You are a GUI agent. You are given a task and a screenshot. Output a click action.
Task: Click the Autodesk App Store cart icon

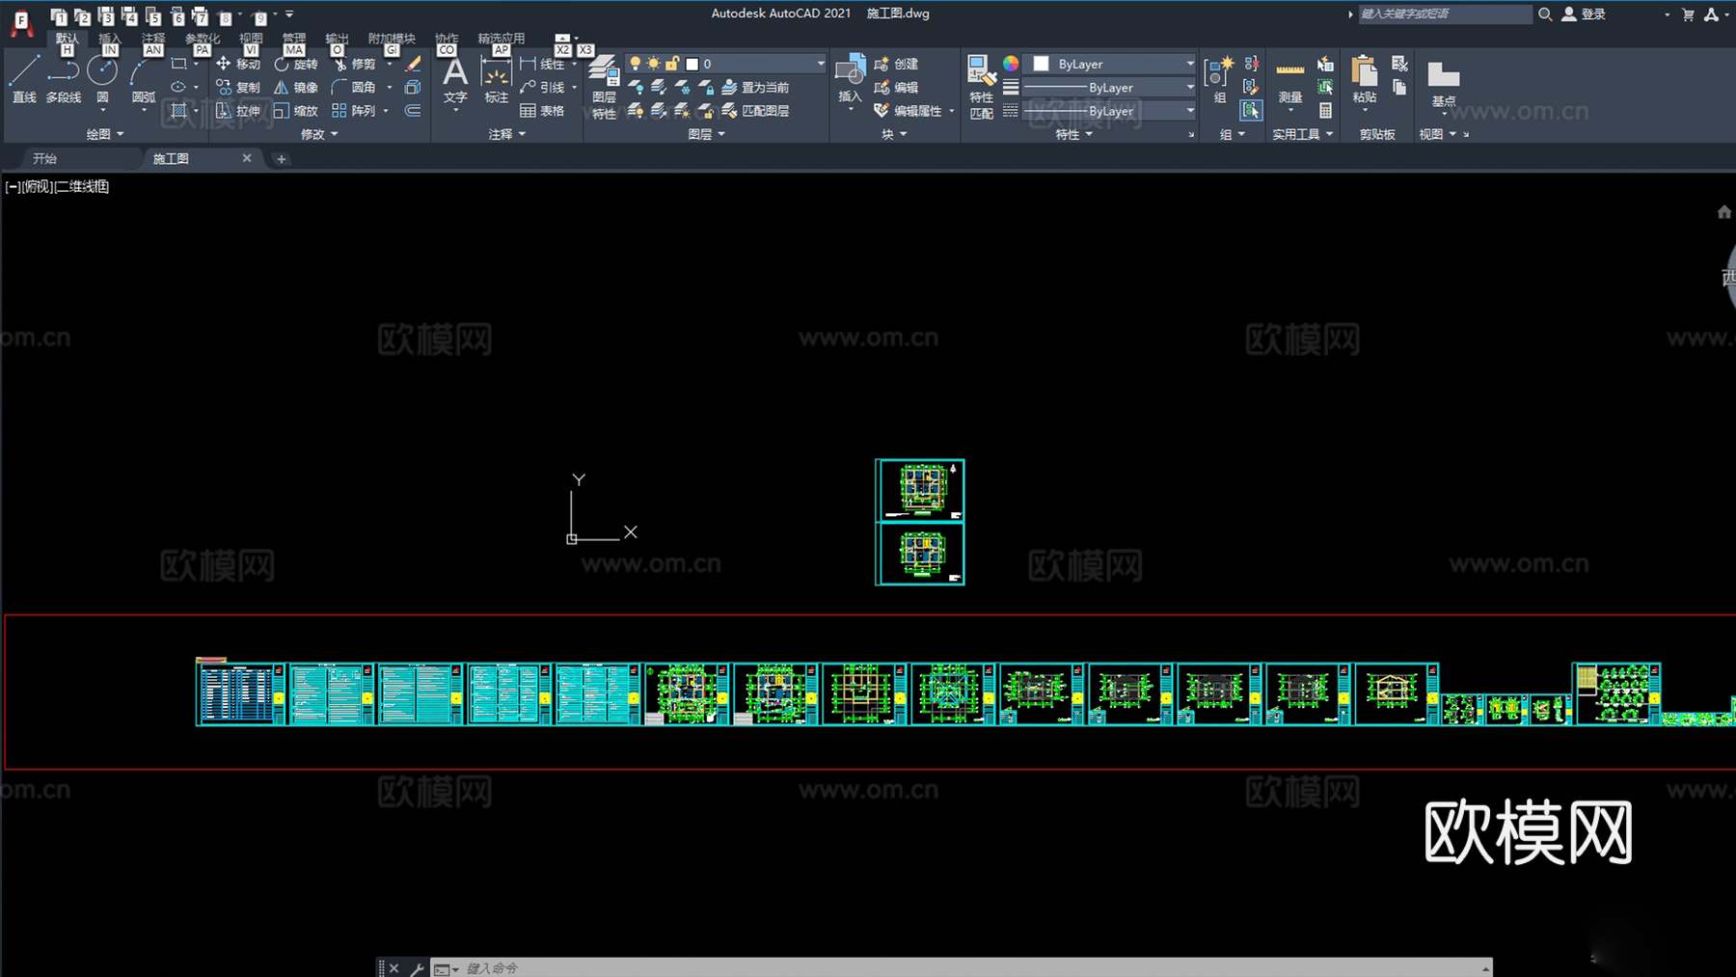tap(1688, 14)
